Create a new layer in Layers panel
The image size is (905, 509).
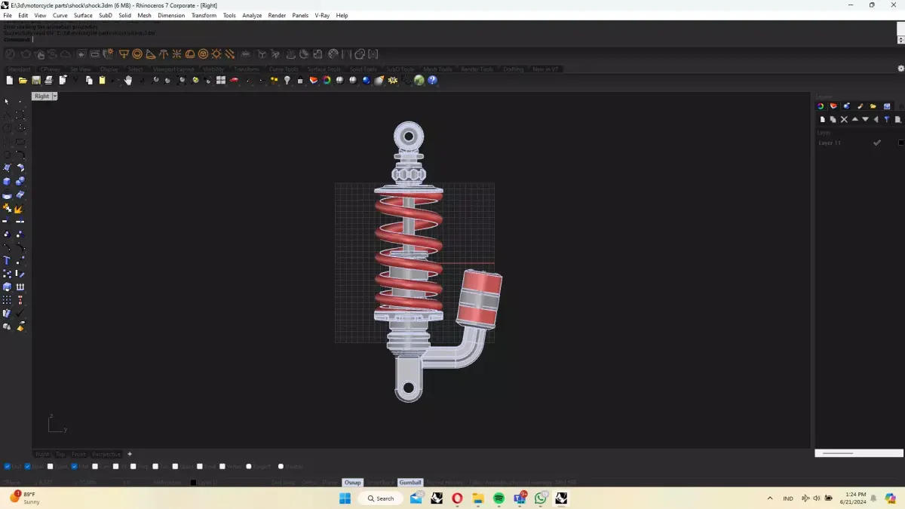[x=822, y=119]
